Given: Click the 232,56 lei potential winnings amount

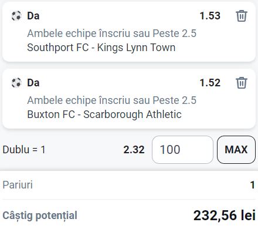Looking at the screenshot, I should coord(225,215).
